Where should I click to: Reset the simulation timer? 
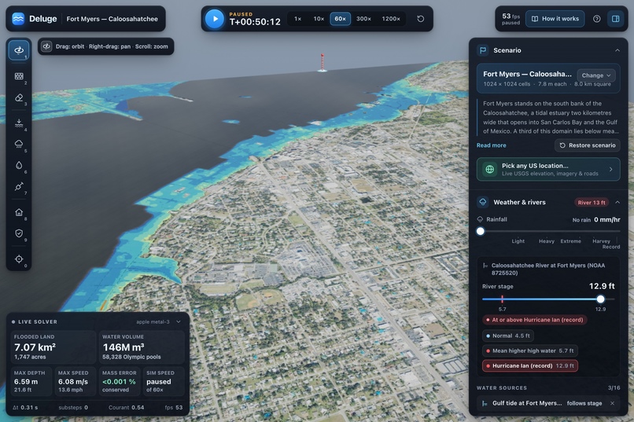[421, 19]
